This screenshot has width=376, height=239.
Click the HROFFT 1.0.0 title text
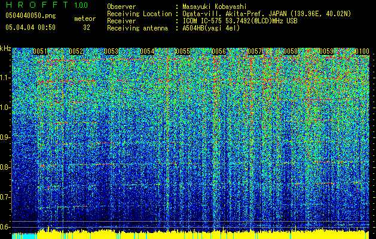point(47,5)
